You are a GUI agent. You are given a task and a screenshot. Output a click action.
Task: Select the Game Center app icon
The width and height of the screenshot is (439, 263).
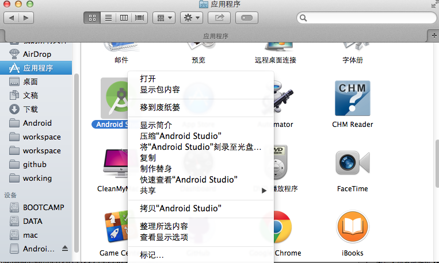(x=116, y=227)
